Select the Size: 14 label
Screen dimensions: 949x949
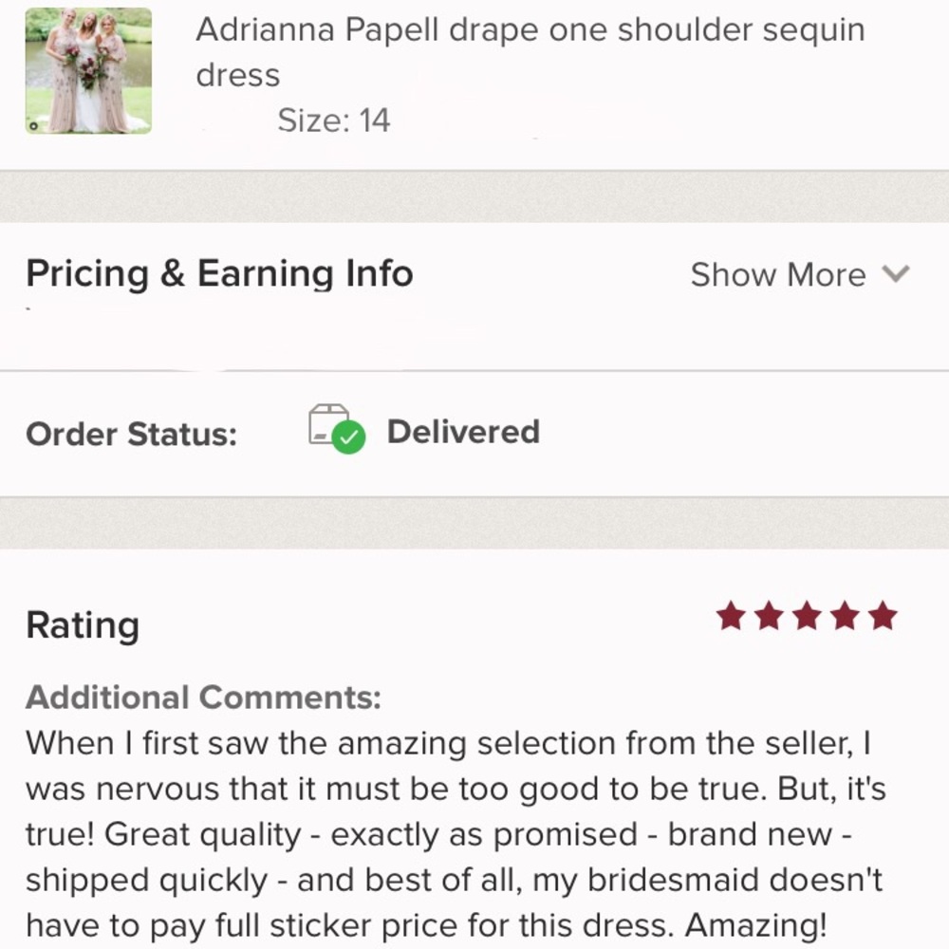(334, 120)
